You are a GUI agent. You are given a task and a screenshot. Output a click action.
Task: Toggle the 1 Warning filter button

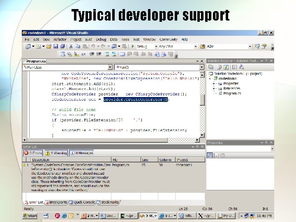tap(56, 153)
